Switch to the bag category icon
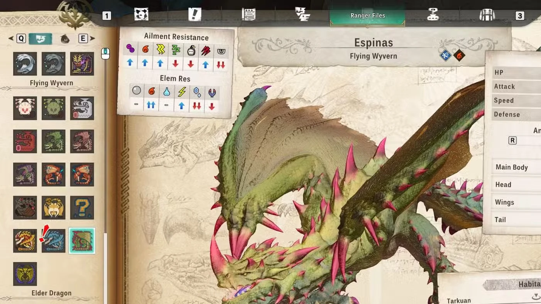The width and height of the screenshot is (541, 304). pos(65,39)
